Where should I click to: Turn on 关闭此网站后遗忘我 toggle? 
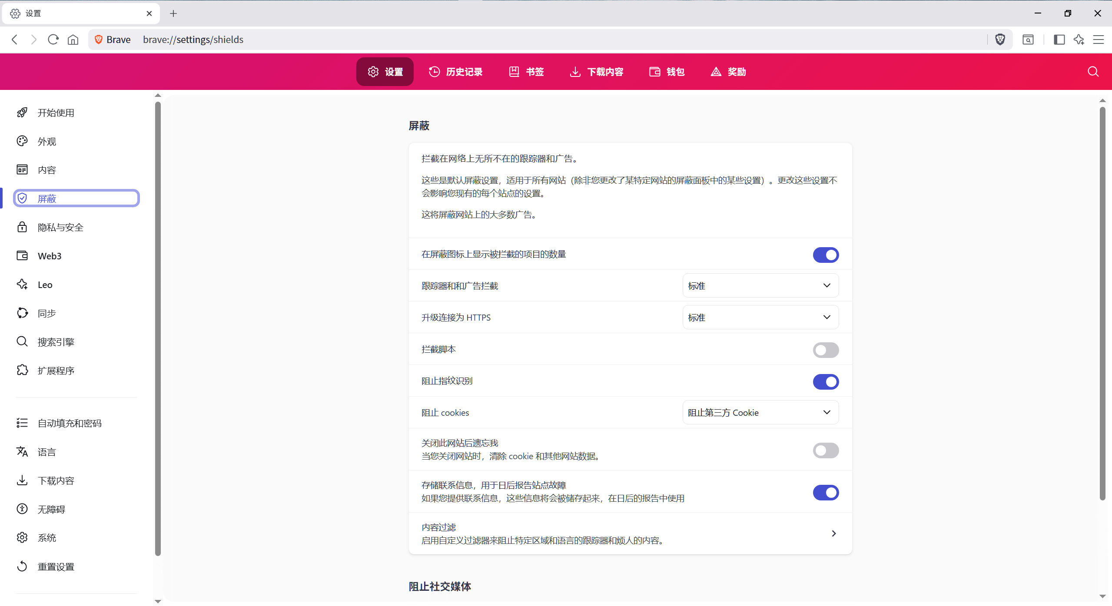pyautogui.click(x=825, y=450)
